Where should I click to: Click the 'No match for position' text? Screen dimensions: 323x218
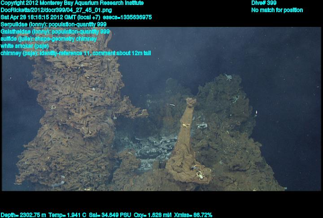click(x=277, y=10)
